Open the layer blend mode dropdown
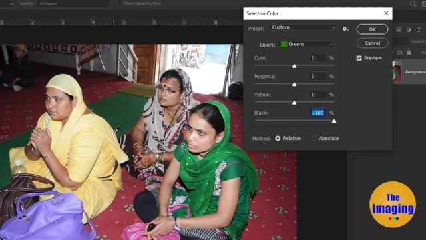Screen dimensions: 426x240 click(x=401, y=41)
